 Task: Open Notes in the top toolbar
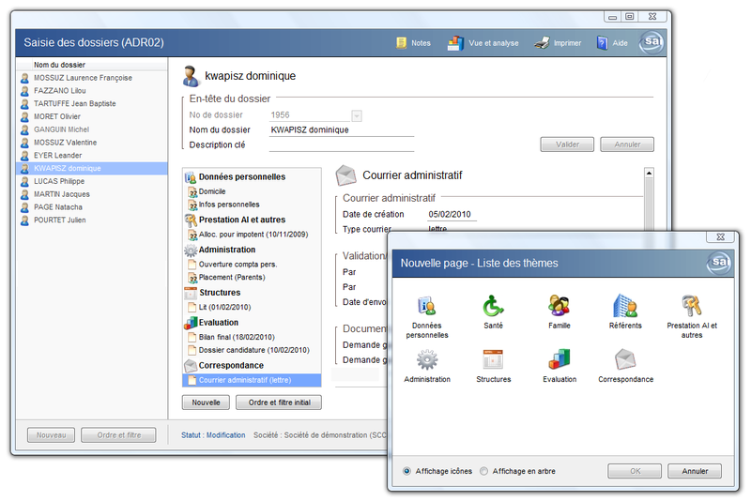(x=413, y=43)
